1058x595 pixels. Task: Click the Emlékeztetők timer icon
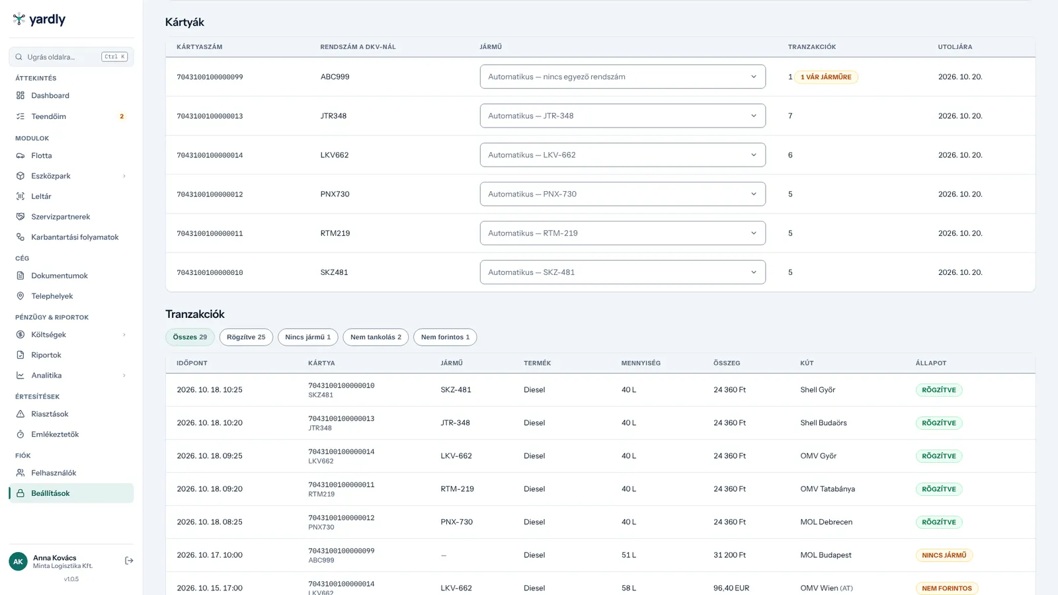[x=20, y=434]
